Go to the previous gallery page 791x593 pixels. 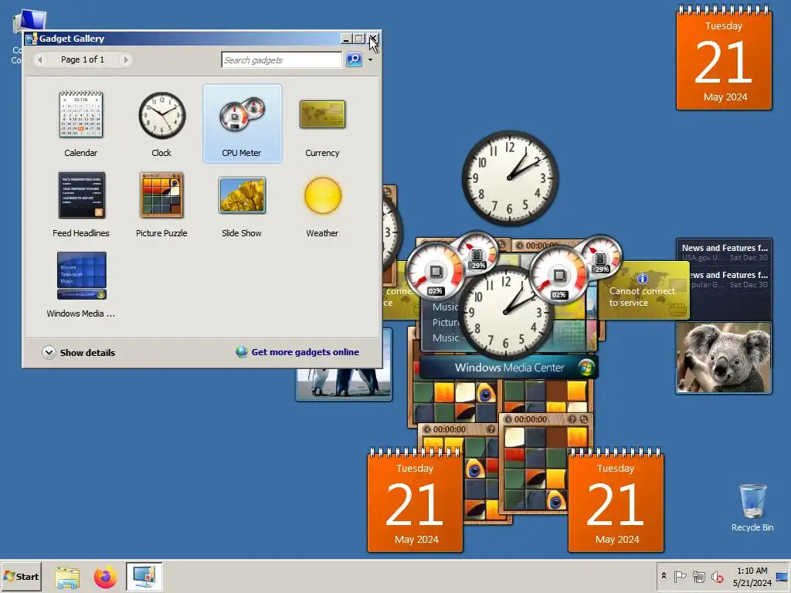point(40,59)
